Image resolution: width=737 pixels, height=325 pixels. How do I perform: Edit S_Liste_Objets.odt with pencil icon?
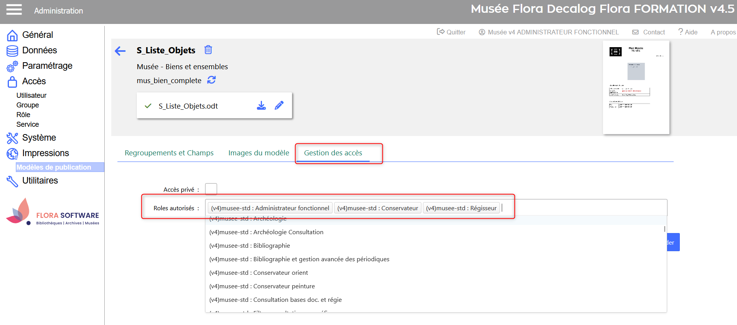(279, 105)
